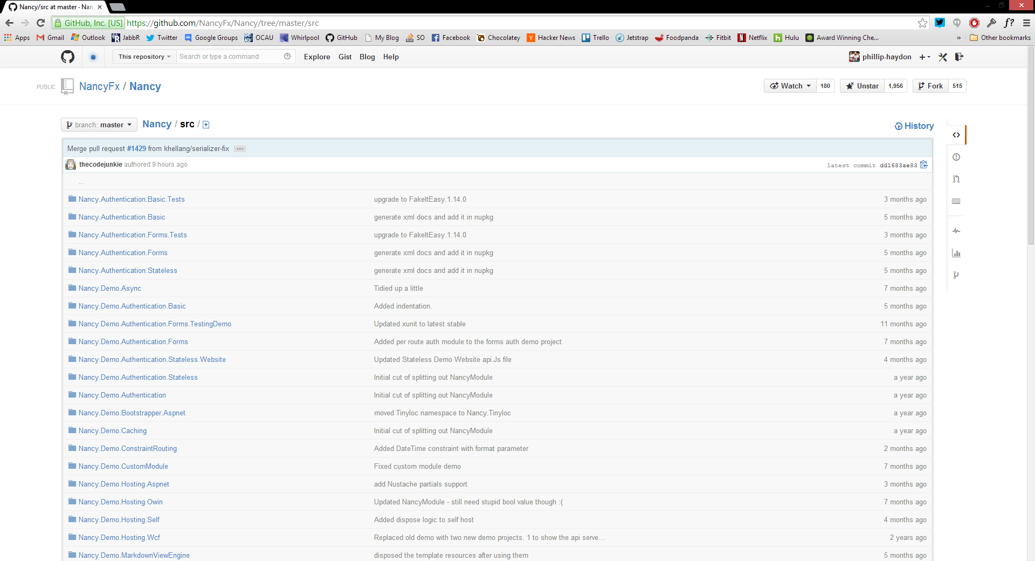Open the Network sidebar icon
Screen dimensions: 1035x561
pos(956,275)
